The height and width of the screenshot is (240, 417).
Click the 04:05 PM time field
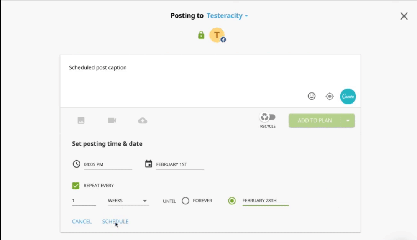coord(107,164)
